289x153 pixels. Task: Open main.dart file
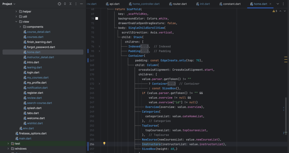point(25,138)
